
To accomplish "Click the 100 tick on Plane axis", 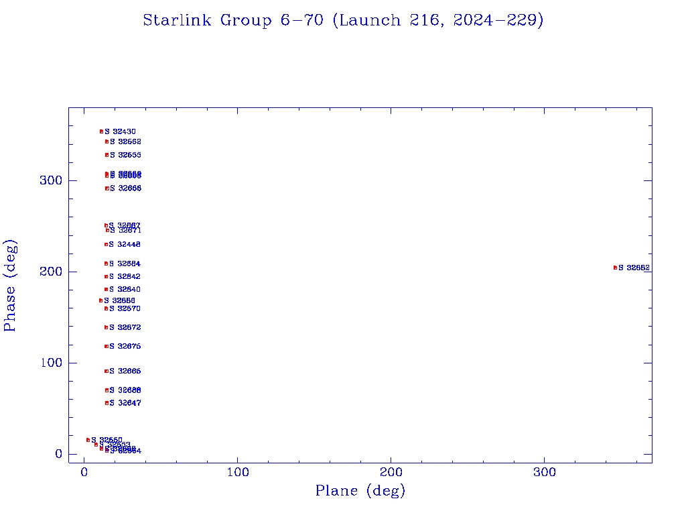I will [x=238, y=472].
